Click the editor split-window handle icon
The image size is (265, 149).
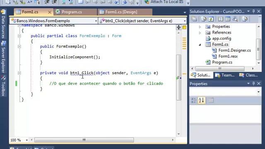pyautogui.click(x=178, y=27)
